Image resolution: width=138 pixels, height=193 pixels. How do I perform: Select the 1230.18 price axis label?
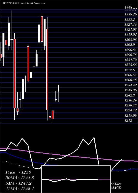click(x=131, y=105)
